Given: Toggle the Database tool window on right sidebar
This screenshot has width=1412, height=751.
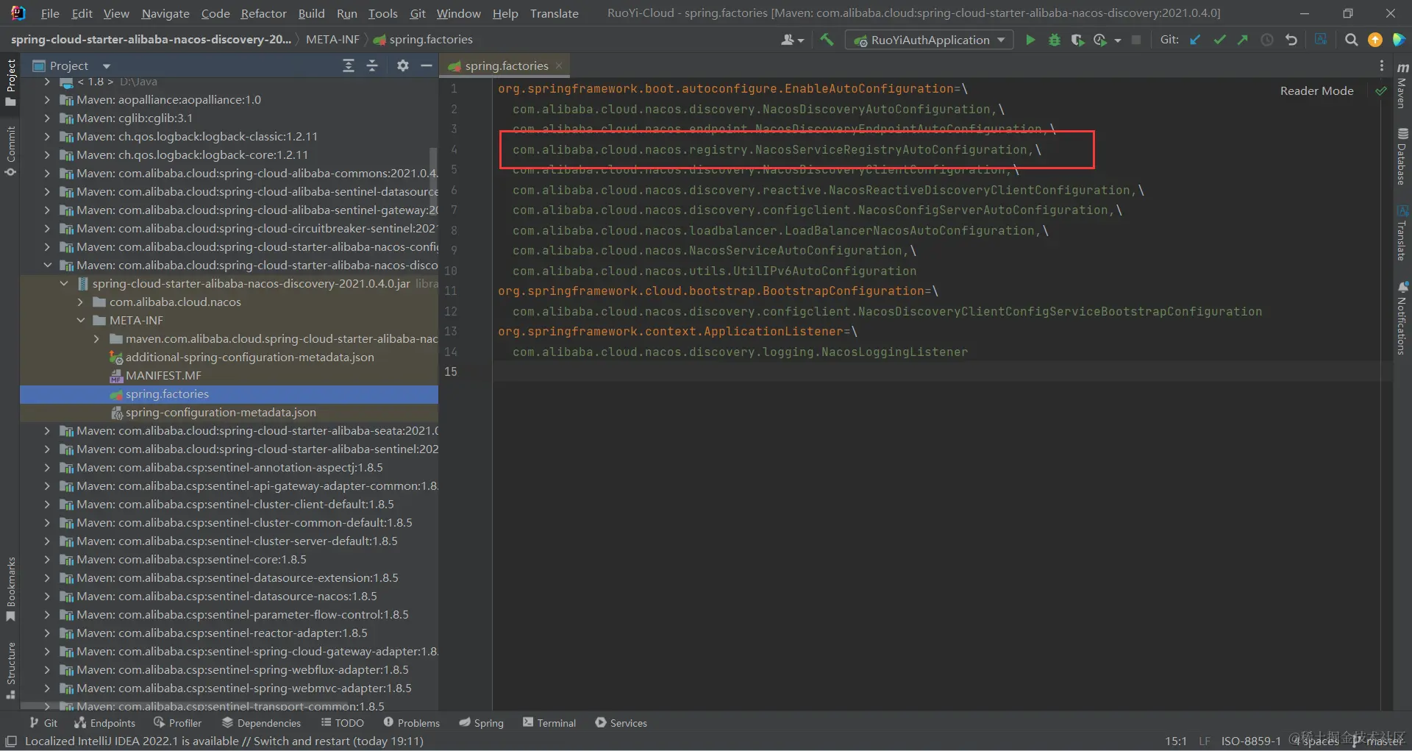Looking at the screenshot, I should 1402,157.
